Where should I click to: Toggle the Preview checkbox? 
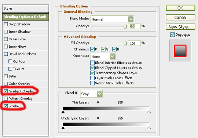click(x=172, y=35)
